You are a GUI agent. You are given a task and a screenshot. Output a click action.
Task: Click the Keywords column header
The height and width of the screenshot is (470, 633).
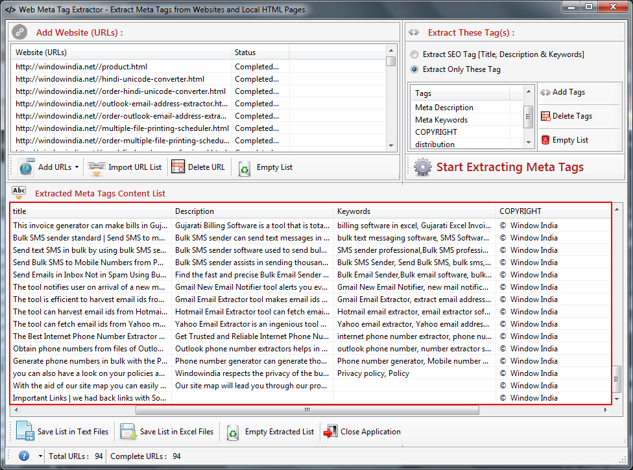[x=414, y=211]
